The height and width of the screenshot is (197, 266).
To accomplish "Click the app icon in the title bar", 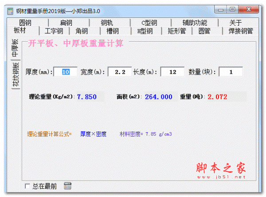I will [x=10, y=11].
